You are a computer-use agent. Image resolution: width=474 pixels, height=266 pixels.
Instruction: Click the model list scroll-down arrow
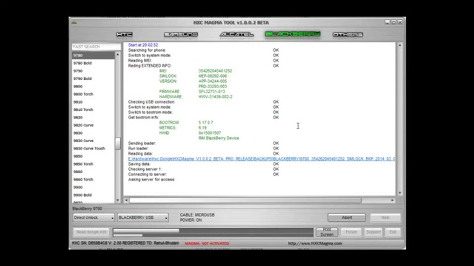click(118, 200)
